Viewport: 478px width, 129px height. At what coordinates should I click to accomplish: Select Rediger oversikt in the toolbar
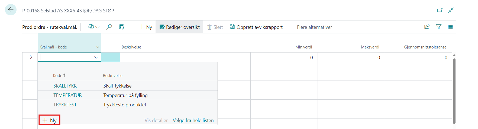pyautogui.click(x=179, y=27)
